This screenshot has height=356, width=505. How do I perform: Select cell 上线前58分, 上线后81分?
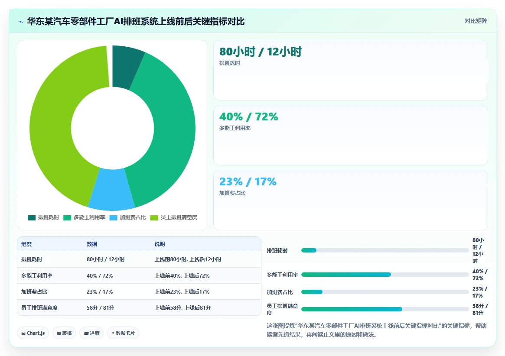click(182, 308)
